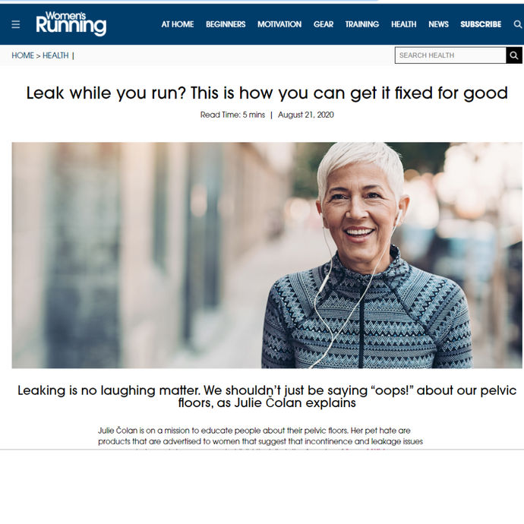
Task: Click the 'Leaking is no laughing matter' subheading
Action: tap(267, 396)
